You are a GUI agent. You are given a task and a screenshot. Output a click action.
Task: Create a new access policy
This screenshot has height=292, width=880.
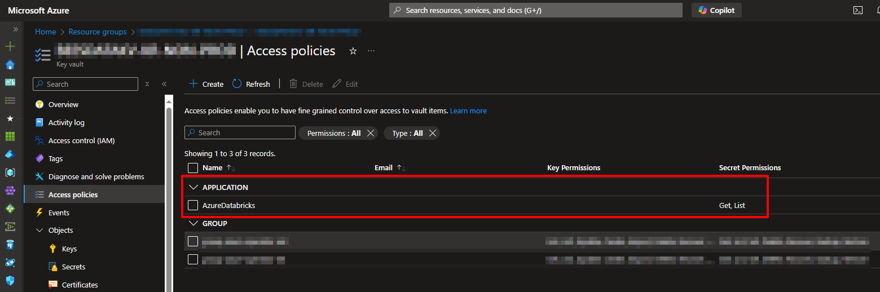point(206,84)
